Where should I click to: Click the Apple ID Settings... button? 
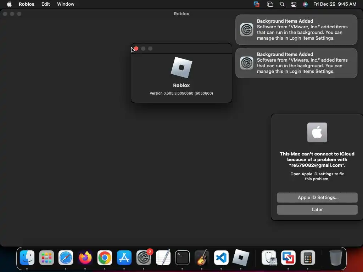tap(317, 197)
